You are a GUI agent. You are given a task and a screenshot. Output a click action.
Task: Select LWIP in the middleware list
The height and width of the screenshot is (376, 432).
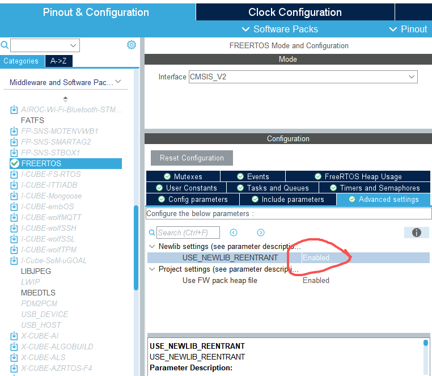pos(31,282)
